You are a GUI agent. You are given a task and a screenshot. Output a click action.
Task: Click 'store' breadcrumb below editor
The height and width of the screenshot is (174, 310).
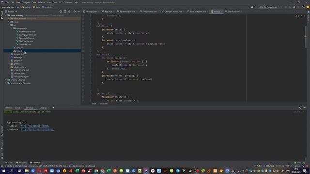pos(94,104)
